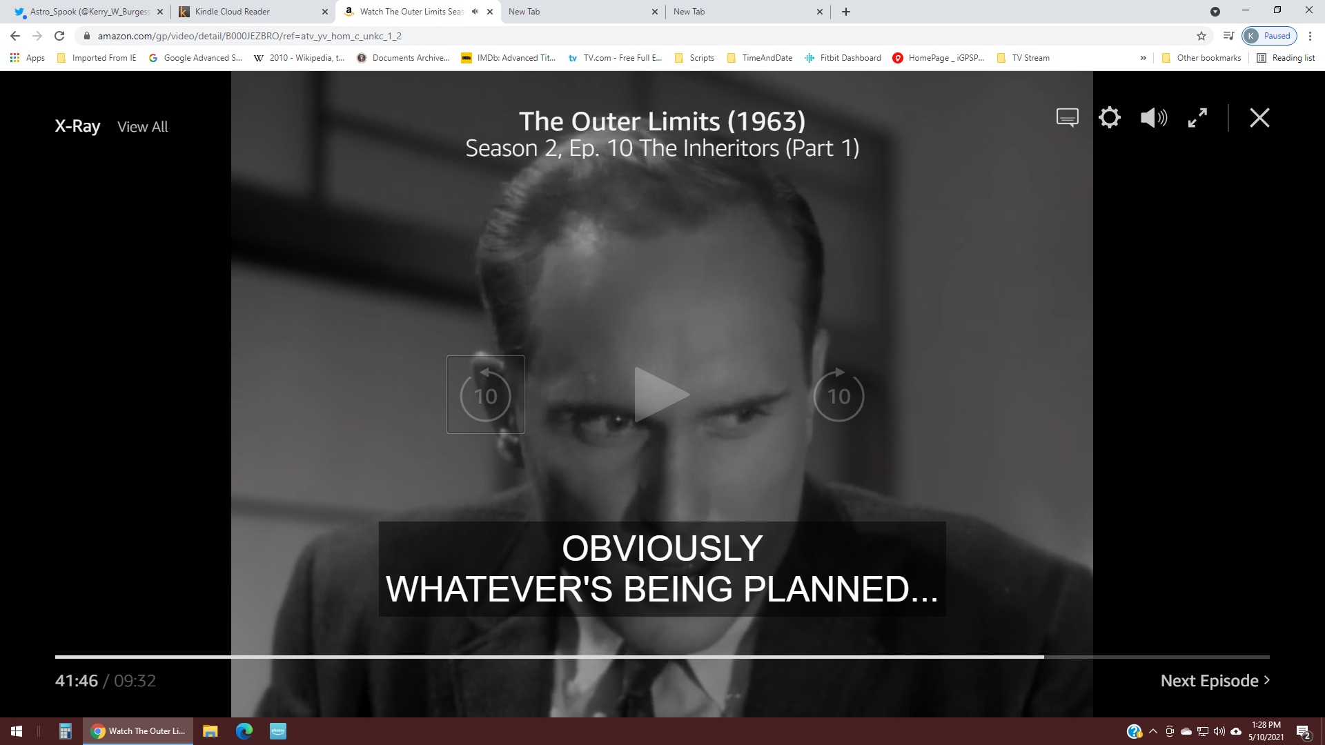Play the paused video
The image size is (1325, 745).
(x=661, y=395)
